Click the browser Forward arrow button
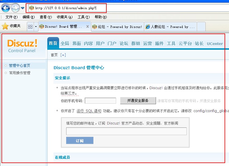The width and height of the screenshot is (229, 166). pyautogui.click(x=15, y=8)
